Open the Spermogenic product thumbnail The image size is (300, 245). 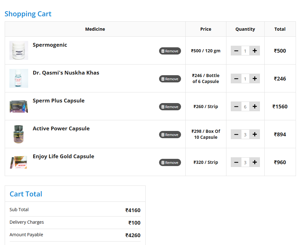19,50
